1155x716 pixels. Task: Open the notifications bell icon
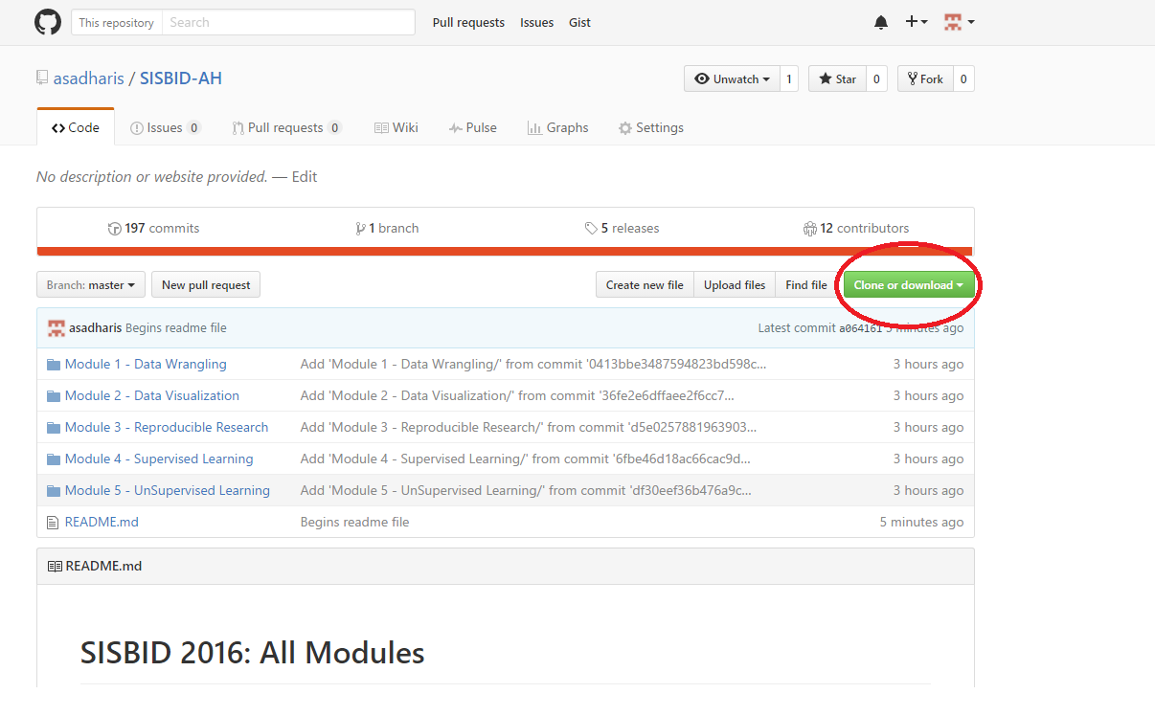click(881, 23)
